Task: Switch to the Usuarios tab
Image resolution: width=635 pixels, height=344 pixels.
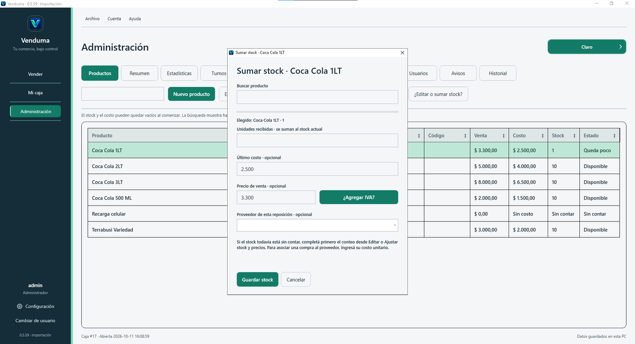Action: (418, 73)
